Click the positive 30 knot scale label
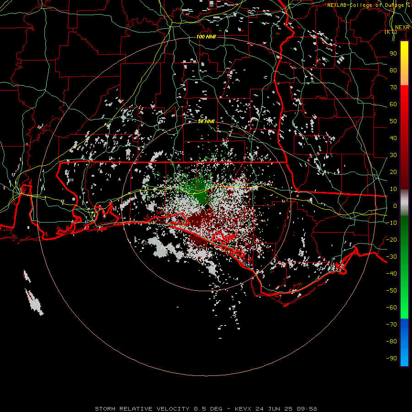412x412 pixels. click(393, 155)
